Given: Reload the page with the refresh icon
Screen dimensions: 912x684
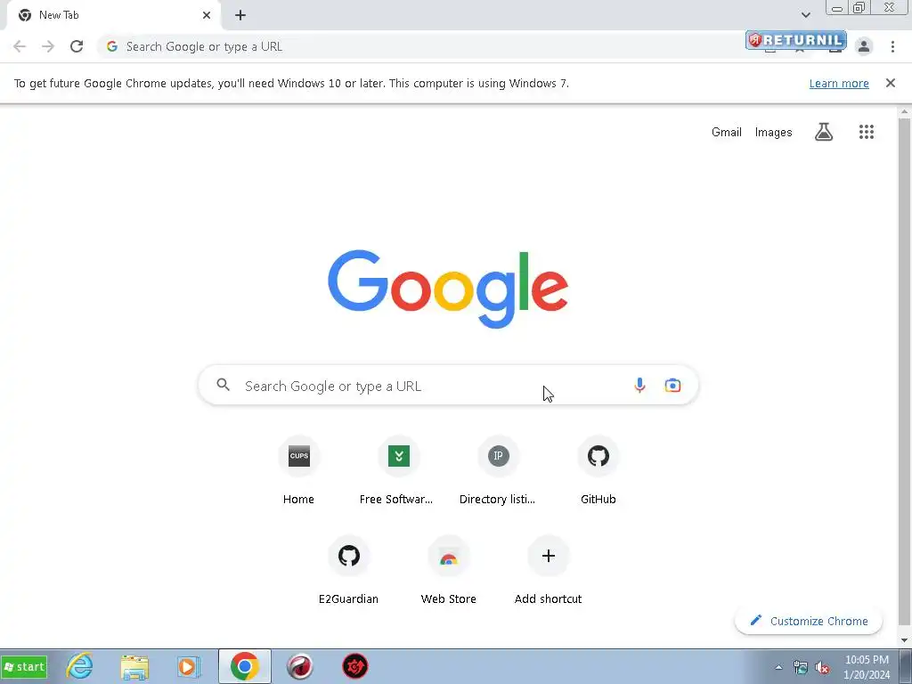Looking at the screenshot, I should pos(77,46).
